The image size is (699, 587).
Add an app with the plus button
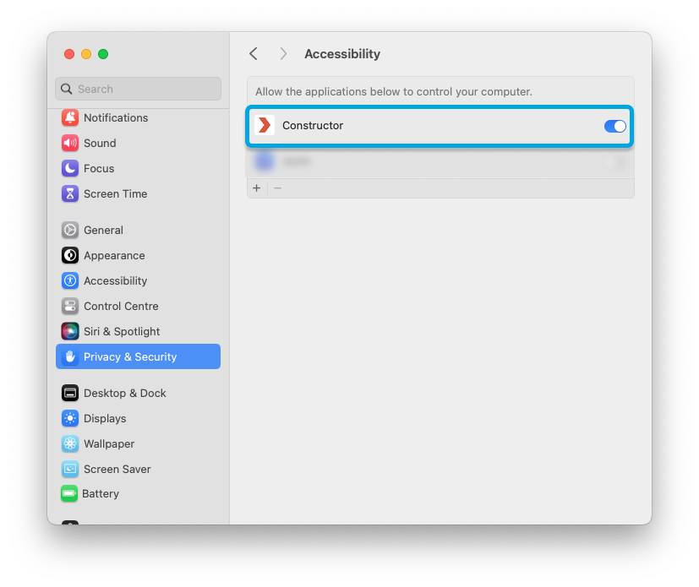click(x=257, y=188)
